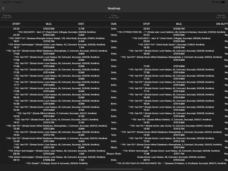This screenshot has height=171, width=228.
Task: Select stop time 18:00
Action: click(147, 54)
